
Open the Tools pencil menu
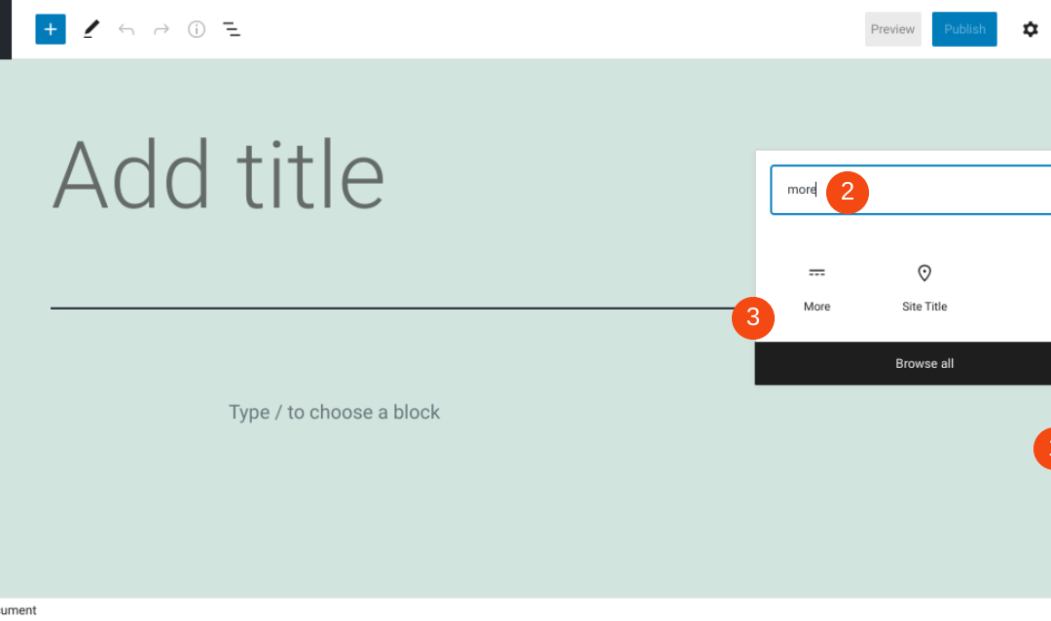click(x=91, y=29)
